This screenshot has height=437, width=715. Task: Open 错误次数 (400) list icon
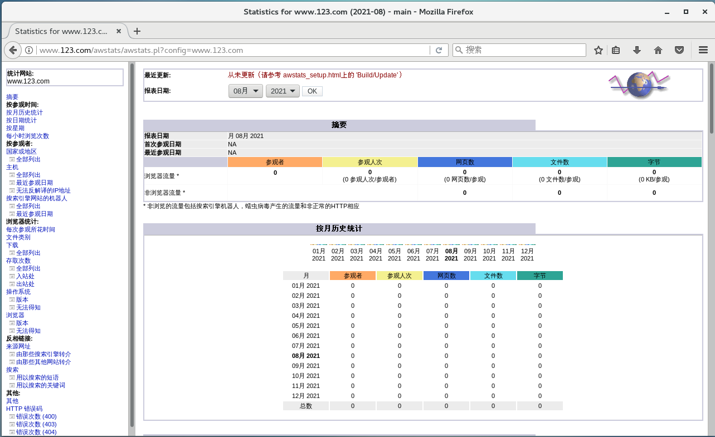coord(12,417)
